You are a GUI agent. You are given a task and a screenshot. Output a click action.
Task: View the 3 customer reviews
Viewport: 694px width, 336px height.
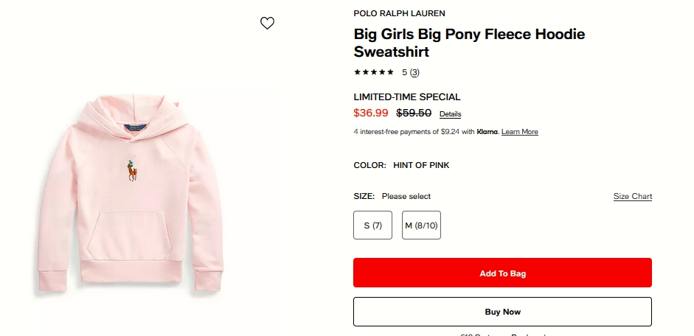click(414, 72)
